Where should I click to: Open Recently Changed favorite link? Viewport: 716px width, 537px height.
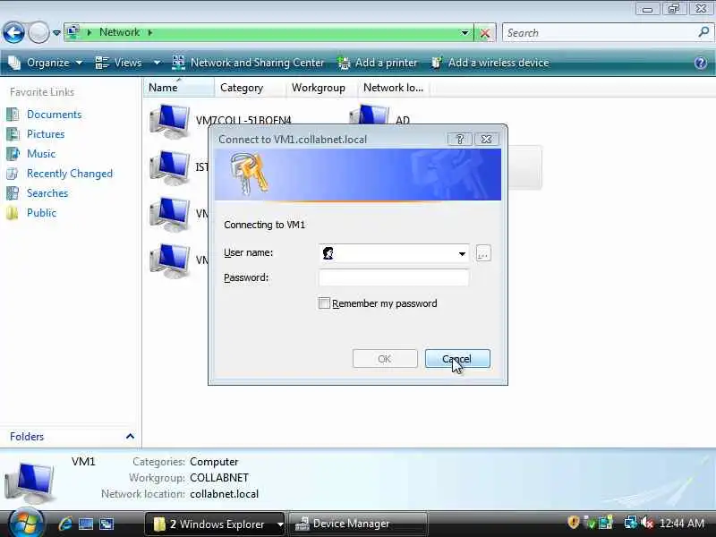tap(70, 174)
